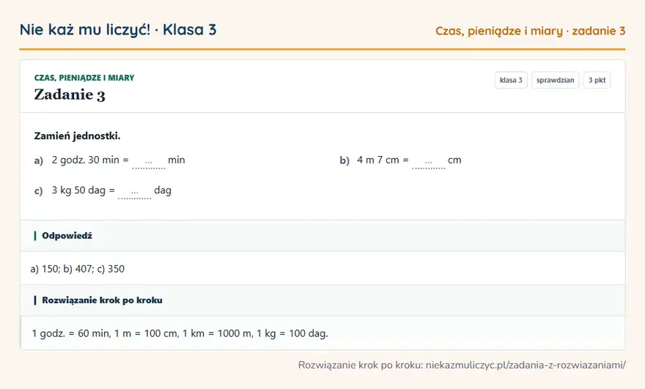Click the answer line 'a) 150; b) 407; c) 350'
The image size is (645, 389).
coord(78,269)
